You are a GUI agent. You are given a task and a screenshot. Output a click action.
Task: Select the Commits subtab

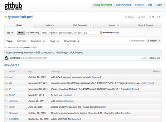[x=22, y=41]
